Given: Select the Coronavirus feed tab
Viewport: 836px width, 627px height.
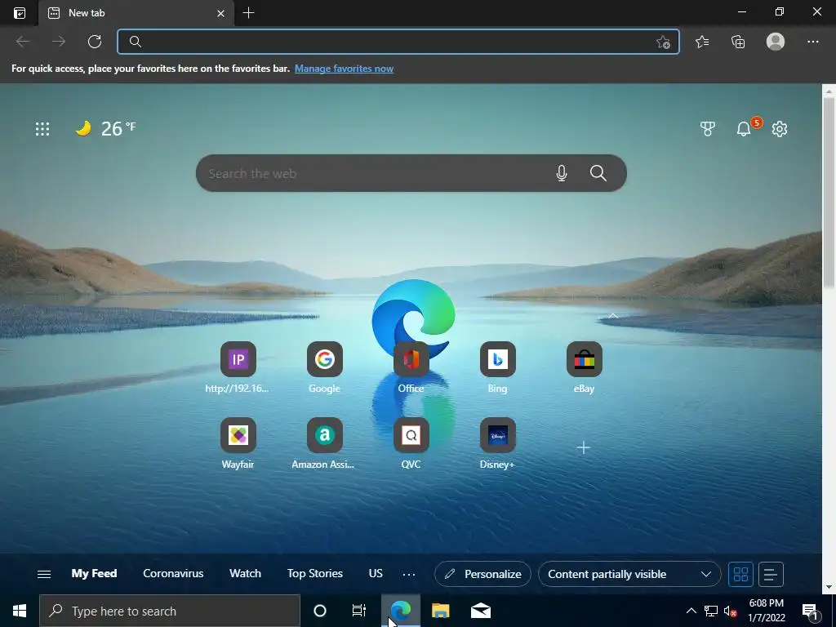Looking at the screenshot, I should click(173, 573).
